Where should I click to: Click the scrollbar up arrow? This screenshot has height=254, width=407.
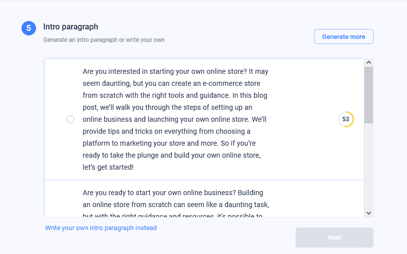pyautogui.click(x=369, y=62)
